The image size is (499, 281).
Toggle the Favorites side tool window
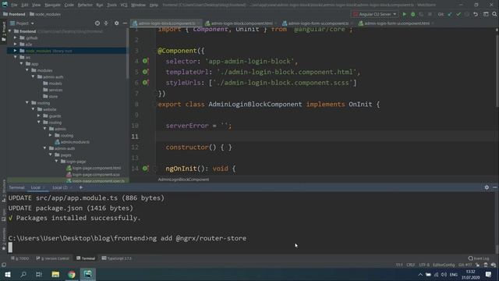tap(4, 240)
